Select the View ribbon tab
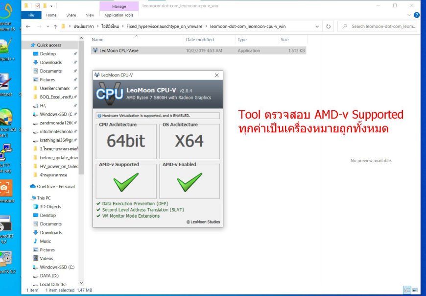 pyautogui.click(x=90, y=15)
